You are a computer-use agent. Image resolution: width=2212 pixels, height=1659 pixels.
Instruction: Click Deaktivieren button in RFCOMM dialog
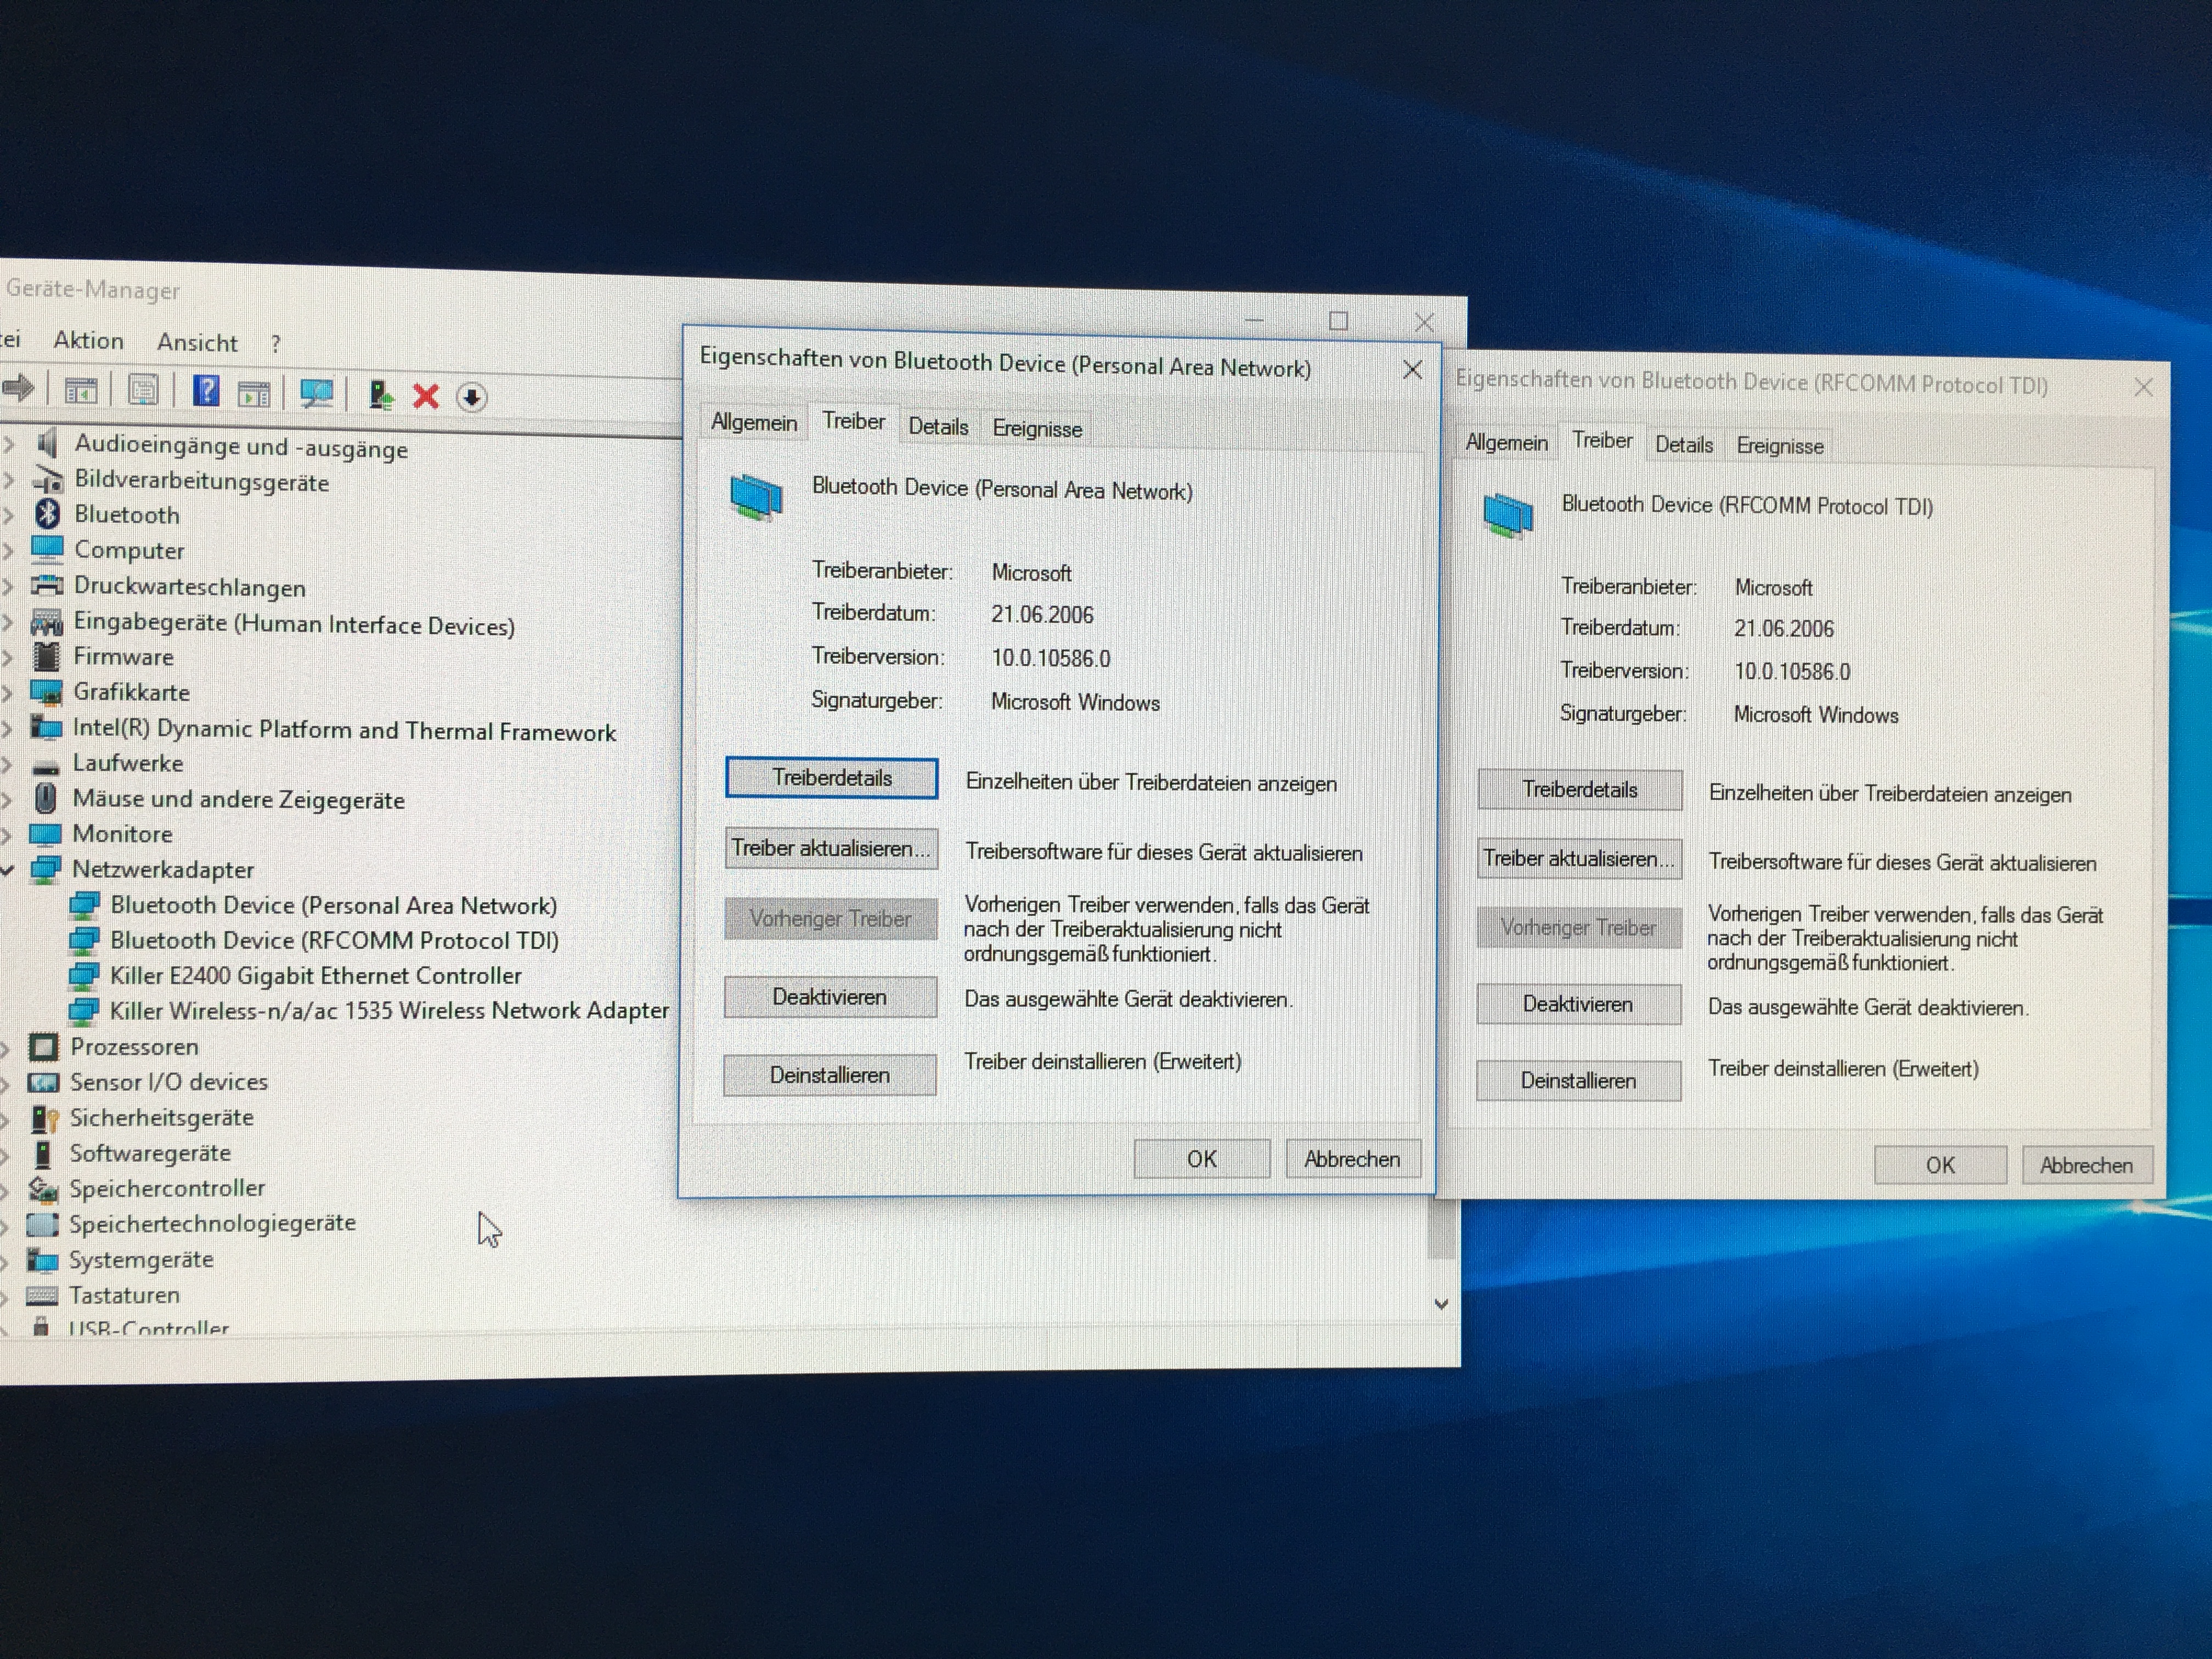pyautogui.click(x=1578, y=1004)
